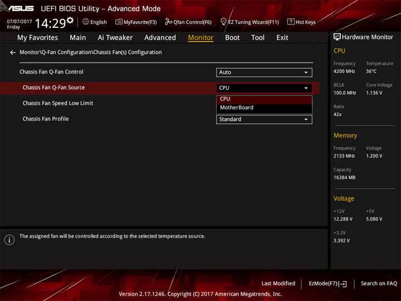Open the Exit tab
This screenshot has height=301, width=401.
pyautogui.click(x=282, y=38)
